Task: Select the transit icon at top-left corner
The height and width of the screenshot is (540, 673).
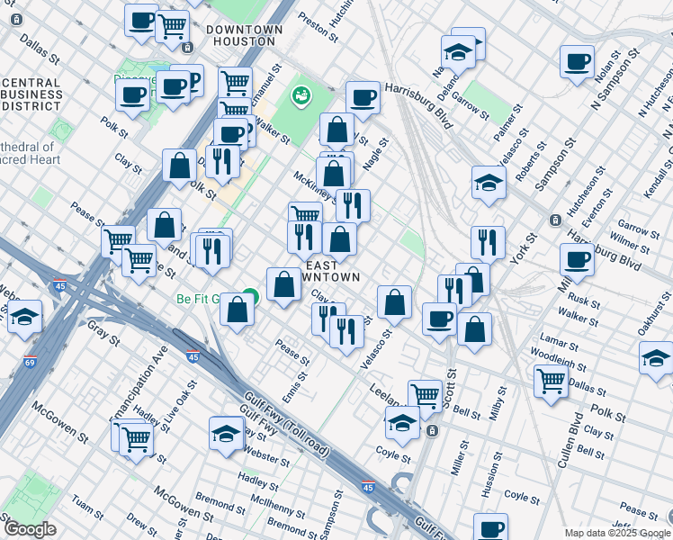Action: pos(17,19)
